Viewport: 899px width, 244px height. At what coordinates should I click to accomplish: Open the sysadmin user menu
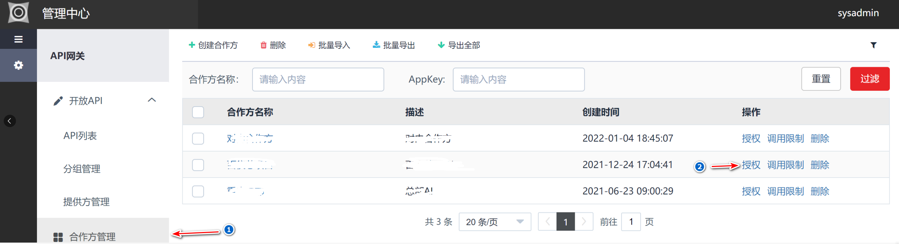(x=858, y=13)
